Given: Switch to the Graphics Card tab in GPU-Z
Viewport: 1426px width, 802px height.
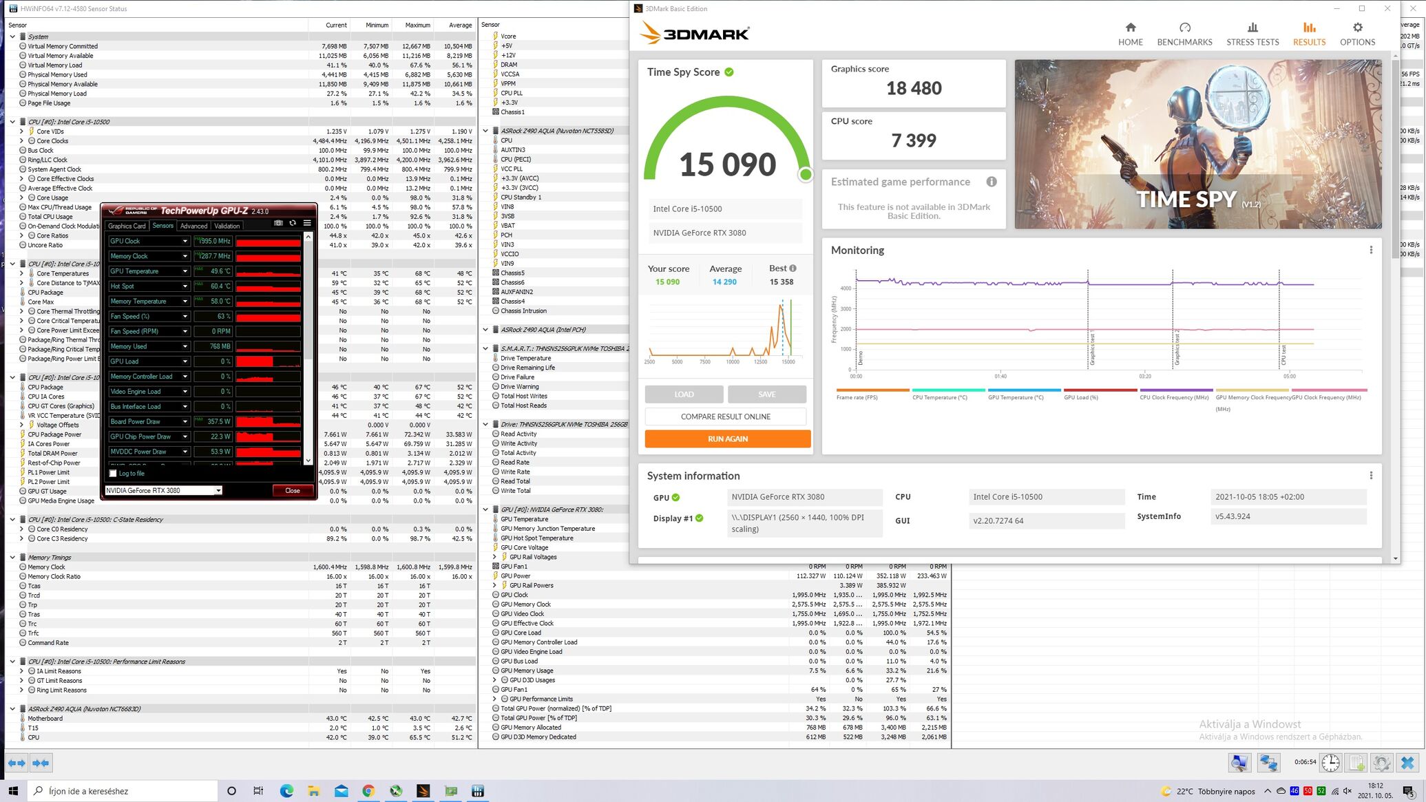Looking at the screenshot, I should click(127, 226).
